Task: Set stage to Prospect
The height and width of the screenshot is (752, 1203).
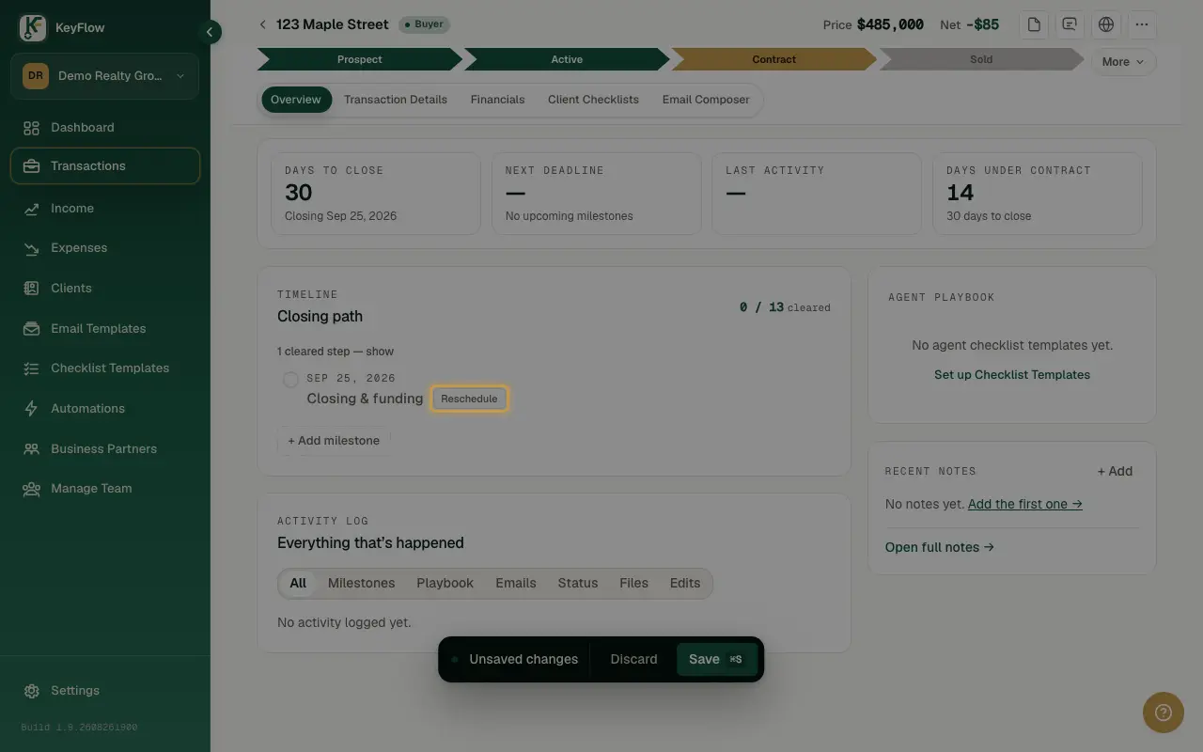Action: pyautogui.click(x=360, y=59)
